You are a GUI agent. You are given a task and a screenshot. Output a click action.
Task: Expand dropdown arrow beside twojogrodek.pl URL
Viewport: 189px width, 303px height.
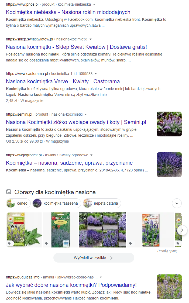(x=91, y=155)
